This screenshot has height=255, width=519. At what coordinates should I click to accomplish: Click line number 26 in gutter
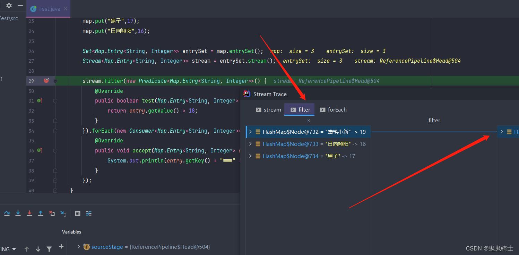point(31,51)
